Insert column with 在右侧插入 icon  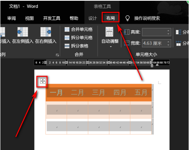(x=46, y=32)
